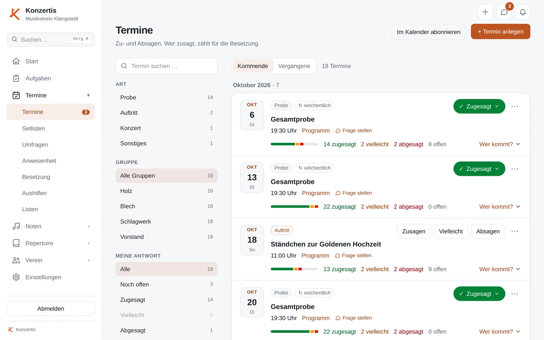Expand the Noten sidebar section
544x340 pixels.
89,226
